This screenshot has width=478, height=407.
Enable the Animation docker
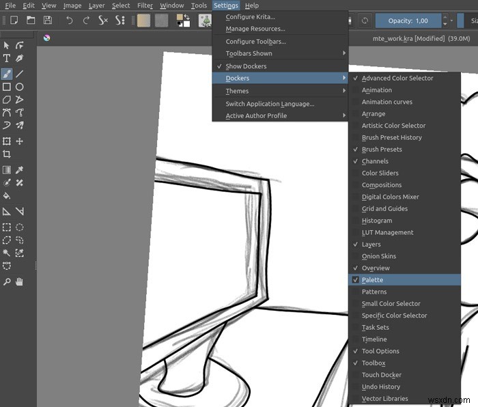click(404, 90)
